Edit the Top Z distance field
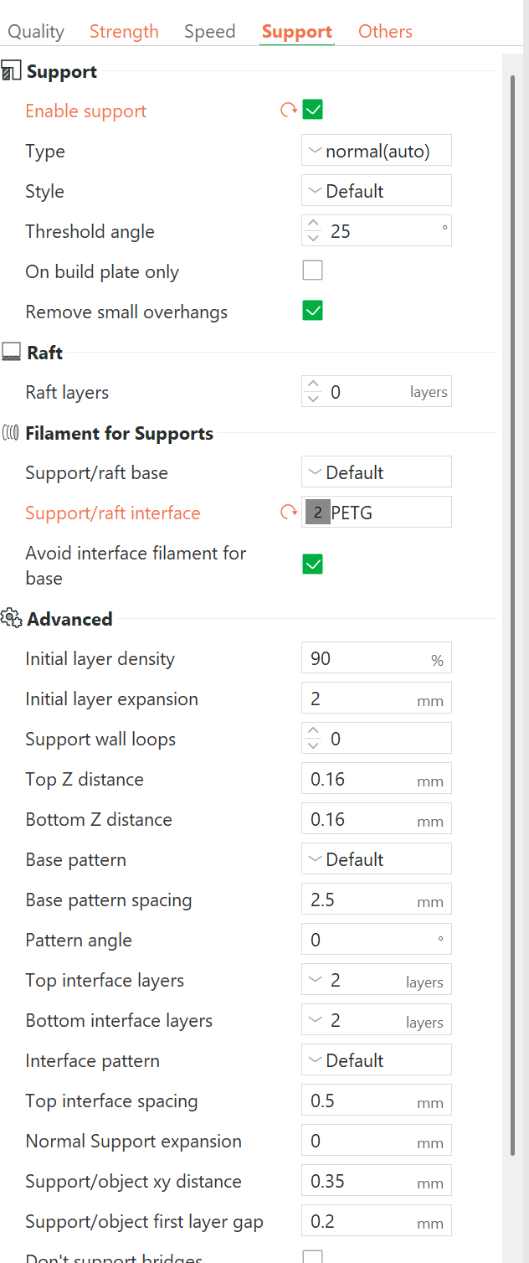 377,779
